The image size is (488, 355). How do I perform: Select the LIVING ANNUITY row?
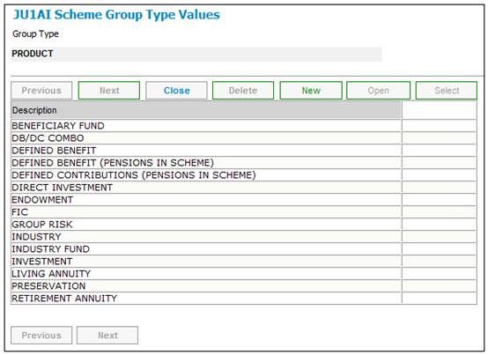tap(244, 274)
